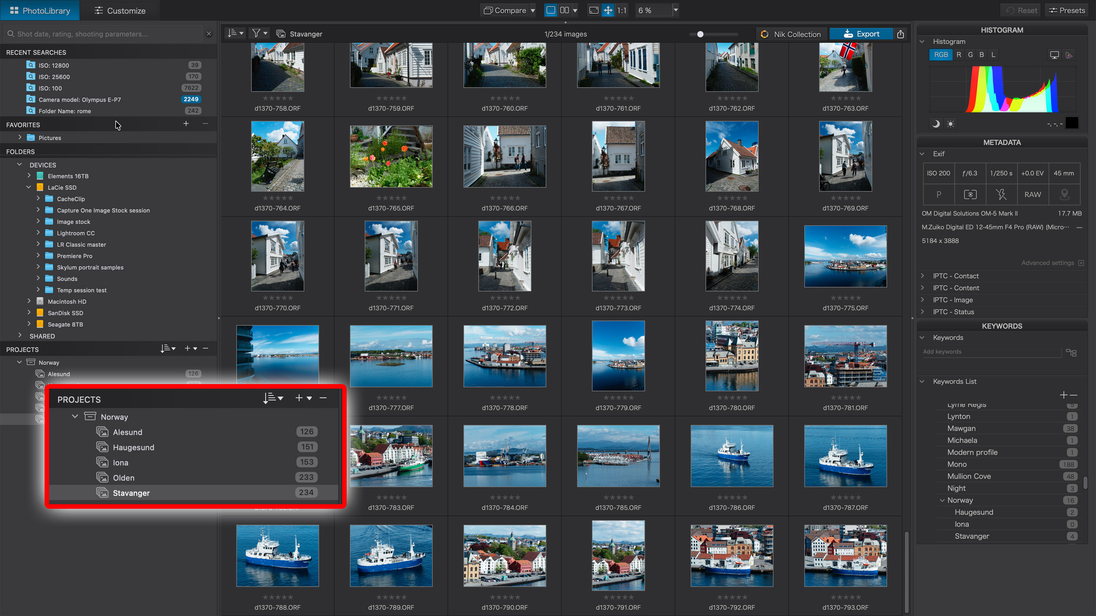Show only the B histogram channel

tap(981, 54)
